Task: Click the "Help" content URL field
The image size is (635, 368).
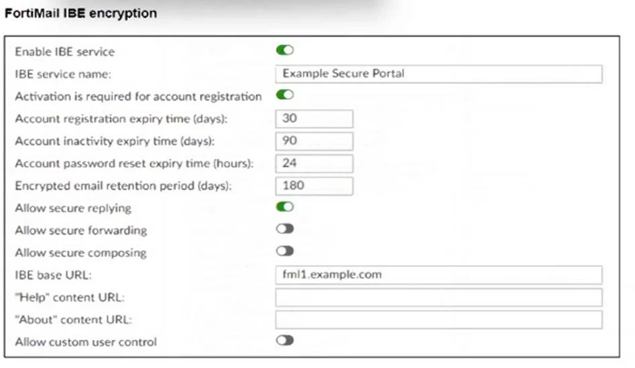Action: click(x=439, y=297)
